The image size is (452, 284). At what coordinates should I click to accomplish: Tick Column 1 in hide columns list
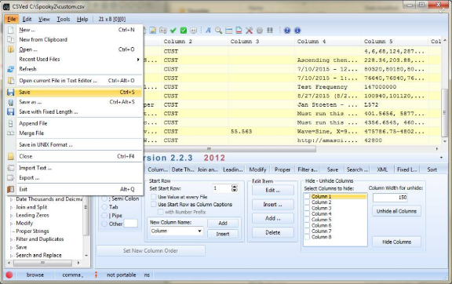coord(307,197)
